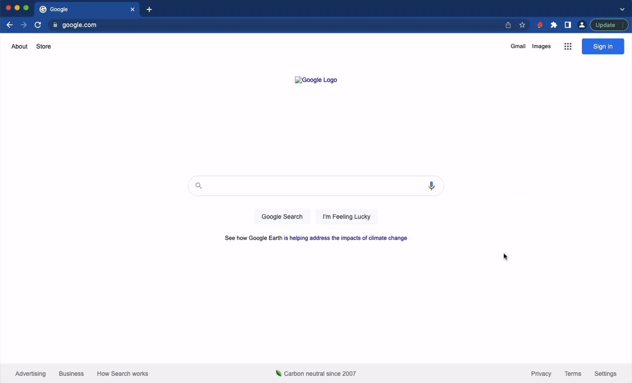Viewport: 632px width, 383px height.
Task: Open the Update button dropdown menu
Action: coord(622,25)
